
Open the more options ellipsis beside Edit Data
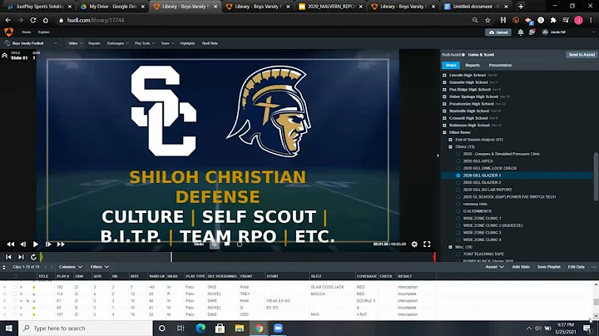(594, 267)
